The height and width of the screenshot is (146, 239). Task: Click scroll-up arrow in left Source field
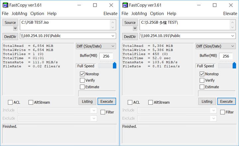[113, 22]
